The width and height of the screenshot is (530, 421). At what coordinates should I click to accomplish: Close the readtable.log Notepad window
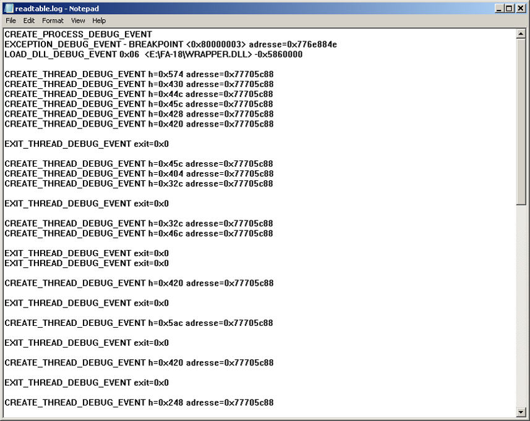pyautogui.click(x=520, y=9)
